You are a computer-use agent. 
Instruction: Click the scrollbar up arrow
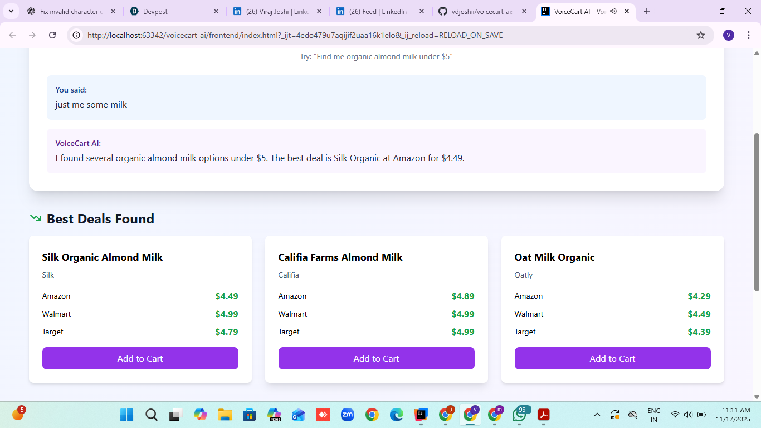point(757,53)
